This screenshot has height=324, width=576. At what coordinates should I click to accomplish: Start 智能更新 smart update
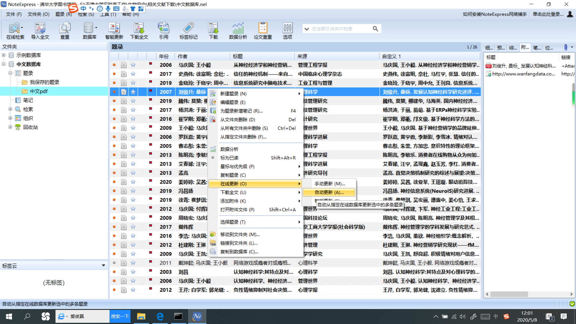click(x=114, y=30)
